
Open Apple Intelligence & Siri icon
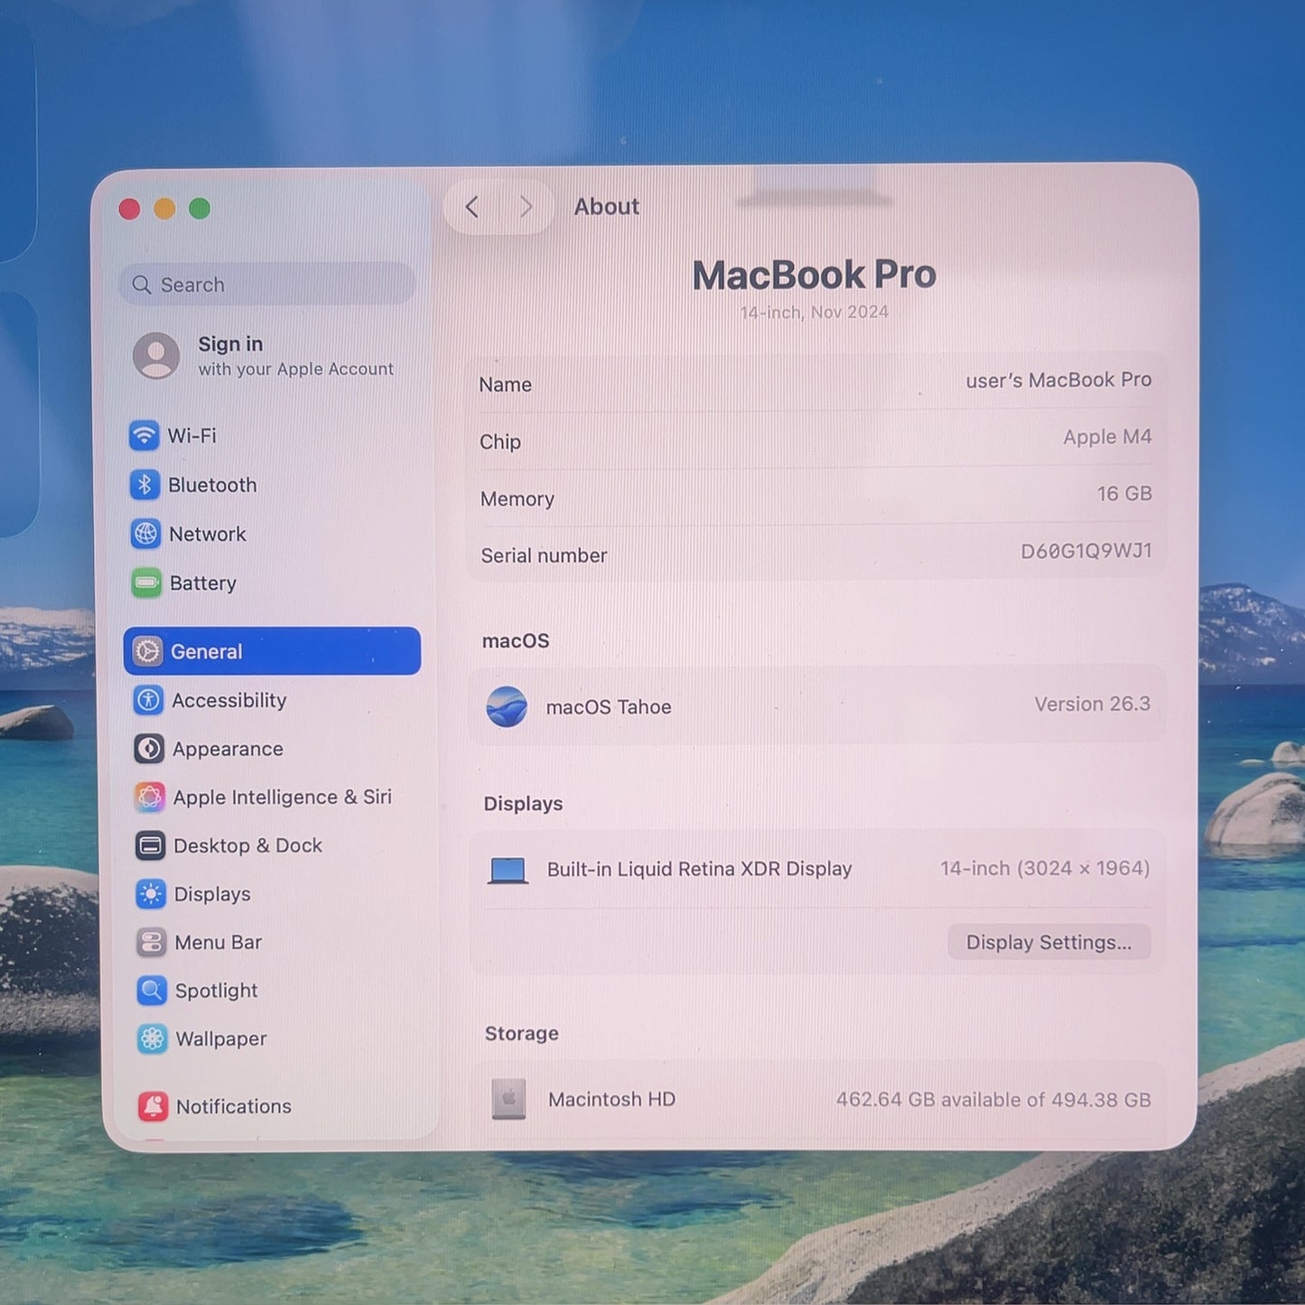pyautogui.click(x=150, y=797)
